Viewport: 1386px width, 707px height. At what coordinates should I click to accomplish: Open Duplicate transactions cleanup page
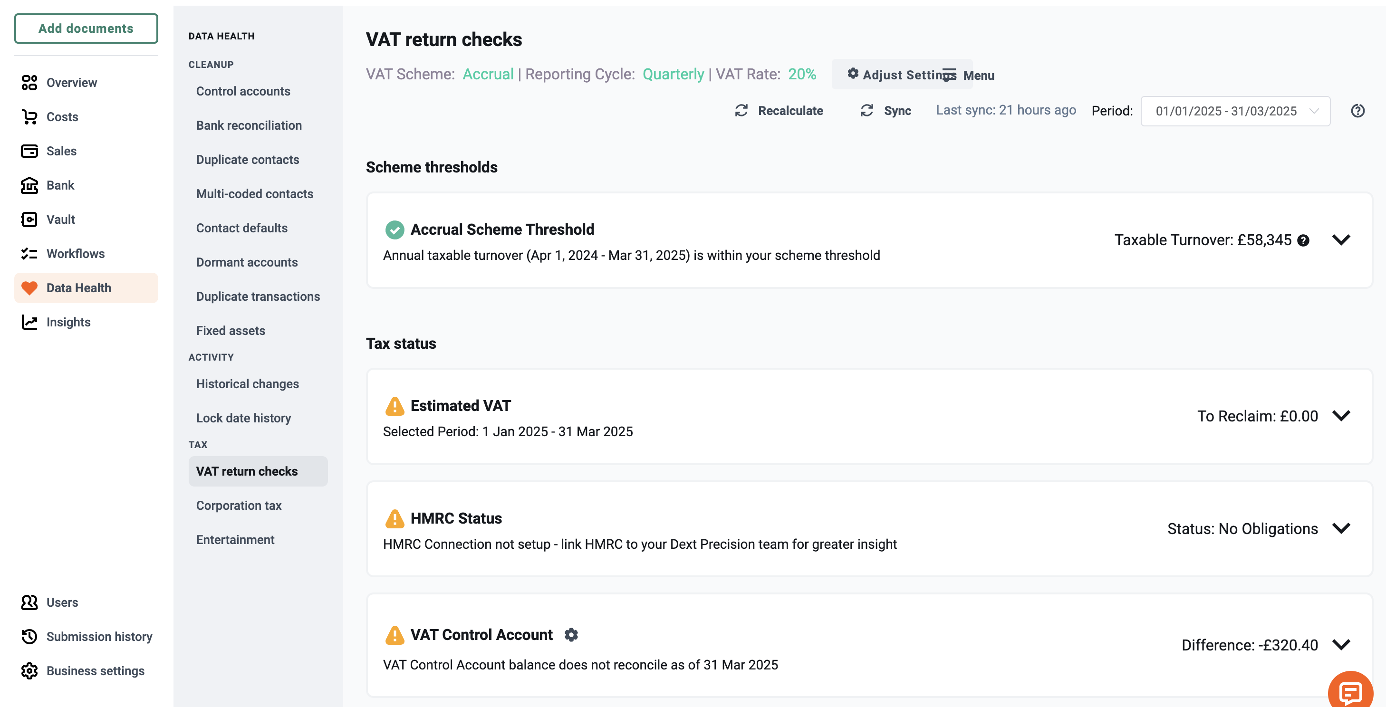pyautogui.click(x=258, y=296)
